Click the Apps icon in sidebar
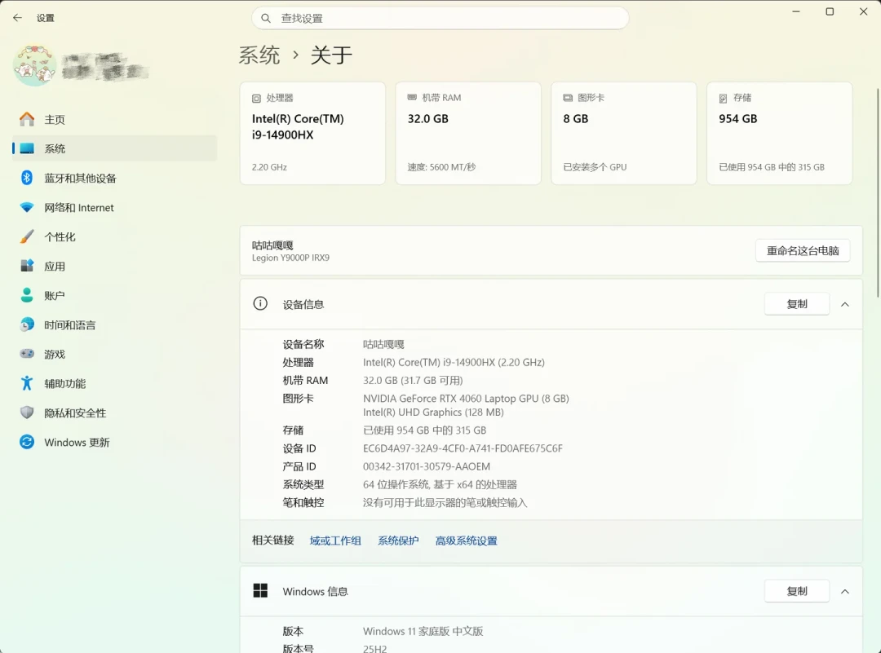The height and width of the screenshot is (653, 881). (26, 266)
